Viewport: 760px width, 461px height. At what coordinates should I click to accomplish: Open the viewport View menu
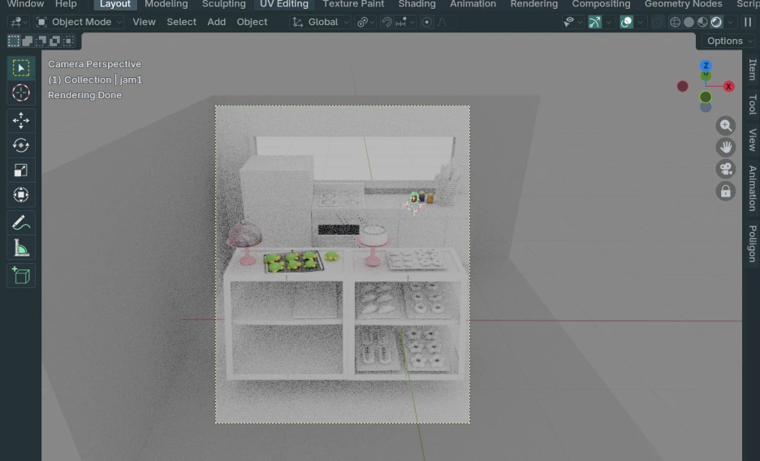point(144,22)
